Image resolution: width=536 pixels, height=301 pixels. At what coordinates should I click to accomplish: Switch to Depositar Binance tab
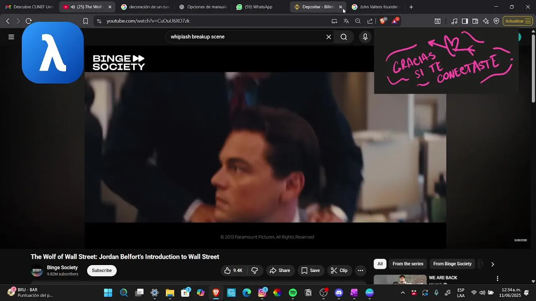pyautogui.click(x=314, y=7)
